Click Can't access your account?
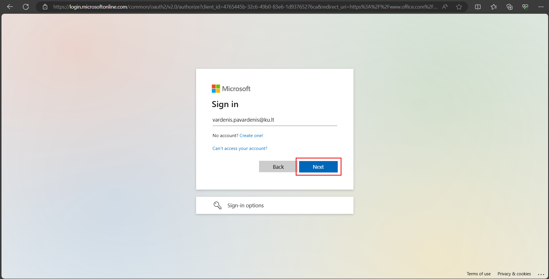The image size is (549, 279). [x=240, y=148]
